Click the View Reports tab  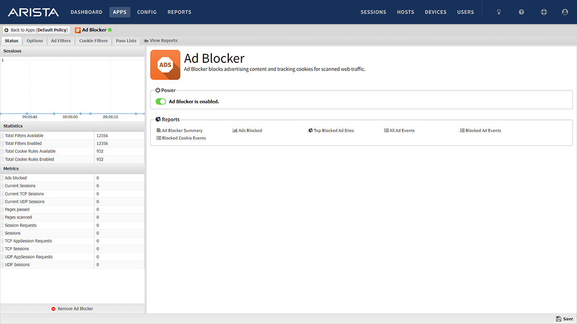click(x=161, y=40)
